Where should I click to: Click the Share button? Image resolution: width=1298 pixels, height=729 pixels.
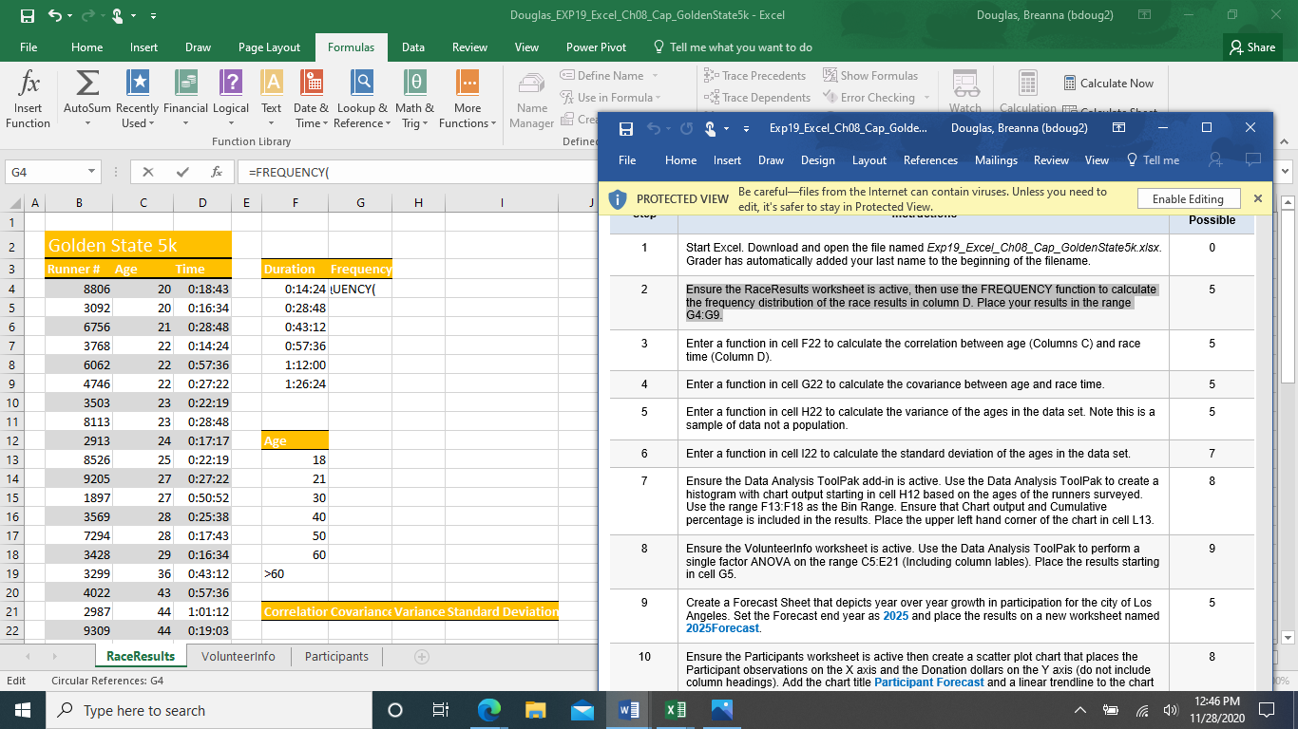tap(1252, 46)
